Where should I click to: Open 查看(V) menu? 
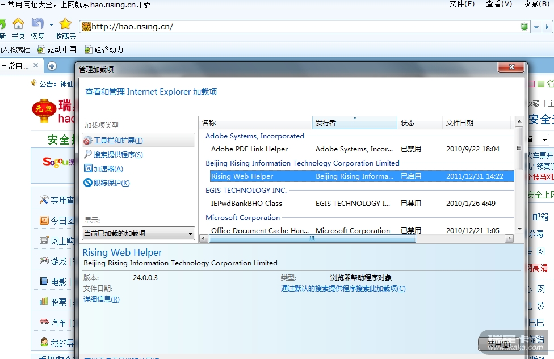[x=498, y=4]
